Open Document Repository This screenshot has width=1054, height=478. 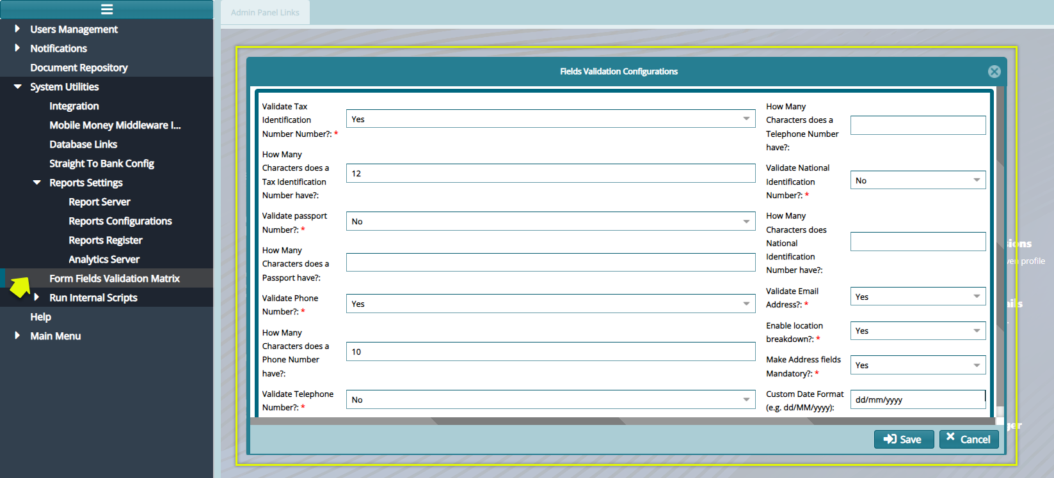tap(79, 68)
